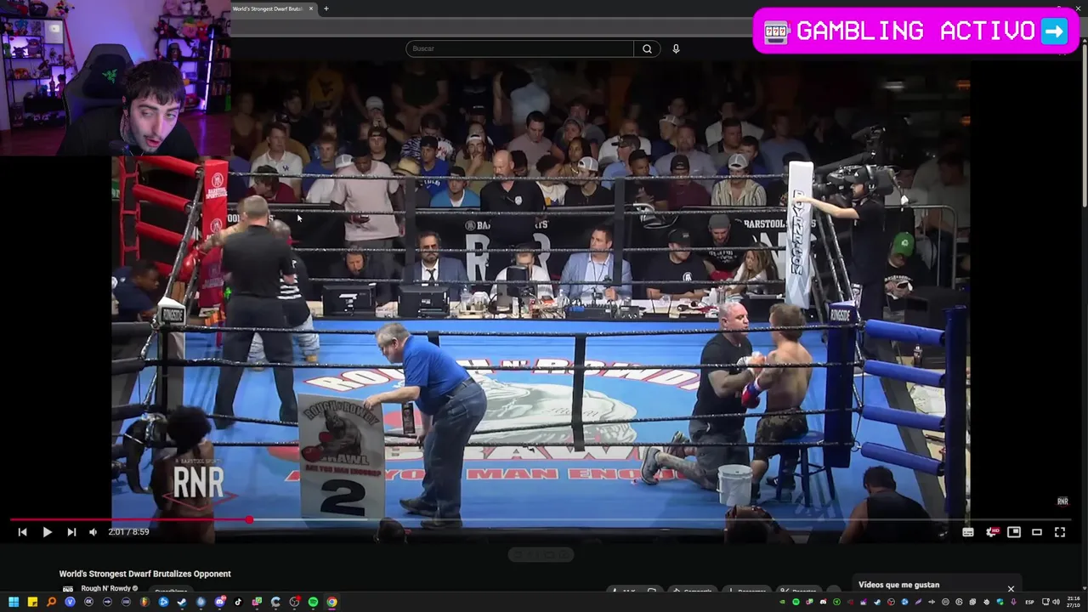Select the World's Strongest Dwarf browser tab
Image resolution: width=1088 pixels, height=612 pixels.
268,8
